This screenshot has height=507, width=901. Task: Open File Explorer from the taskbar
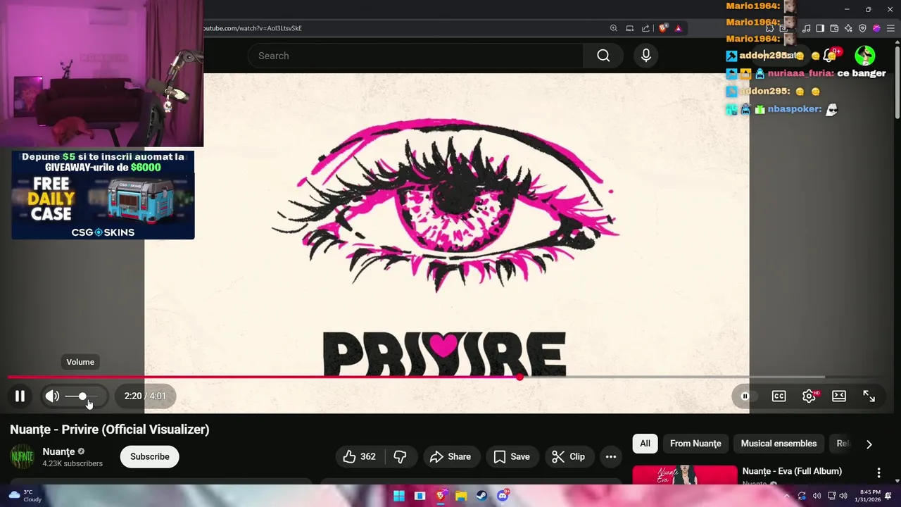461,496
